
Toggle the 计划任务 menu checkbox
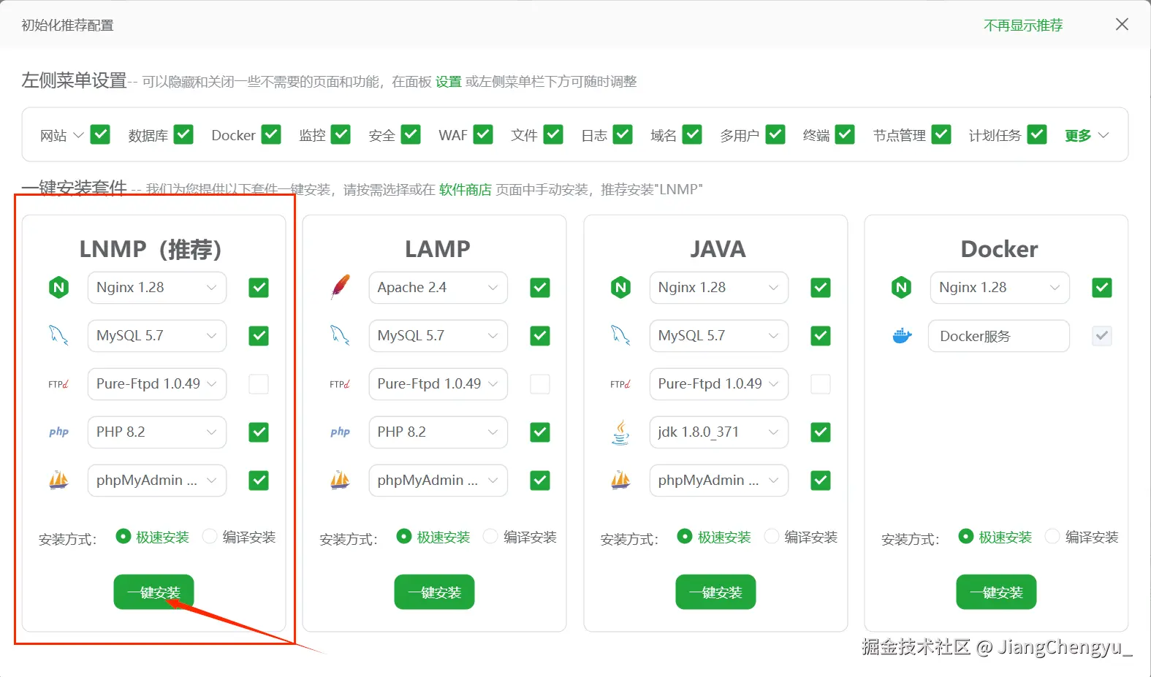tap(1037, 135)
